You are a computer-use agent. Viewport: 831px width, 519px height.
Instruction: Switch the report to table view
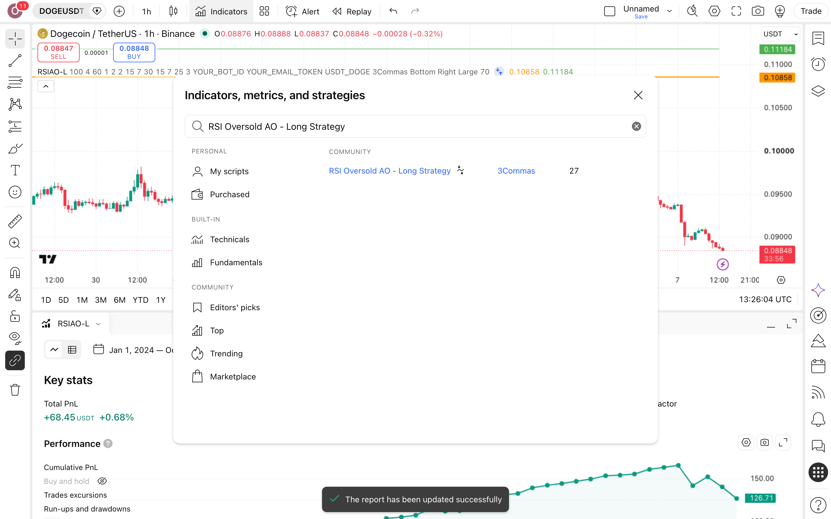(x=72, y=350)
